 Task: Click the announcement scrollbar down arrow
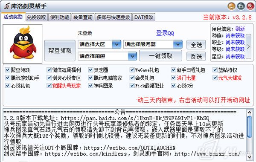[x=249, y=157]
